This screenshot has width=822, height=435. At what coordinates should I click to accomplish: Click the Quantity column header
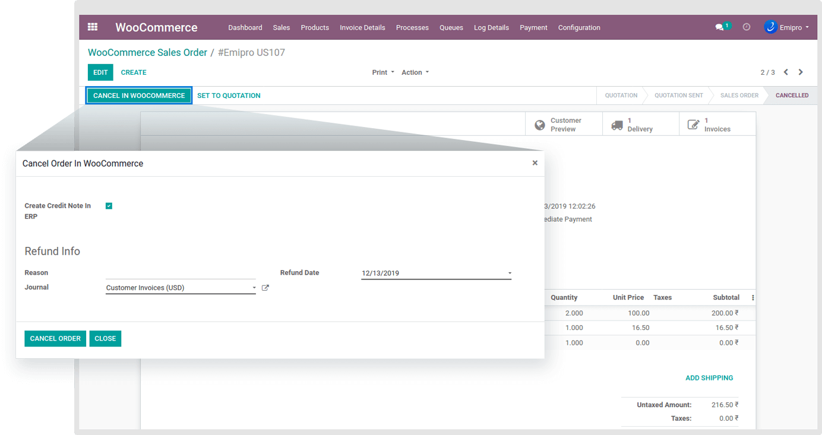(x=564, y=298)
